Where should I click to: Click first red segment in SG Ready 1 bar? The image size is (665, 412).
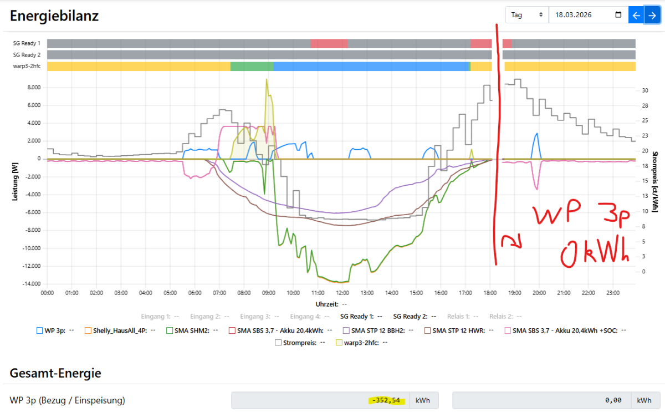(x=329, y=43)
